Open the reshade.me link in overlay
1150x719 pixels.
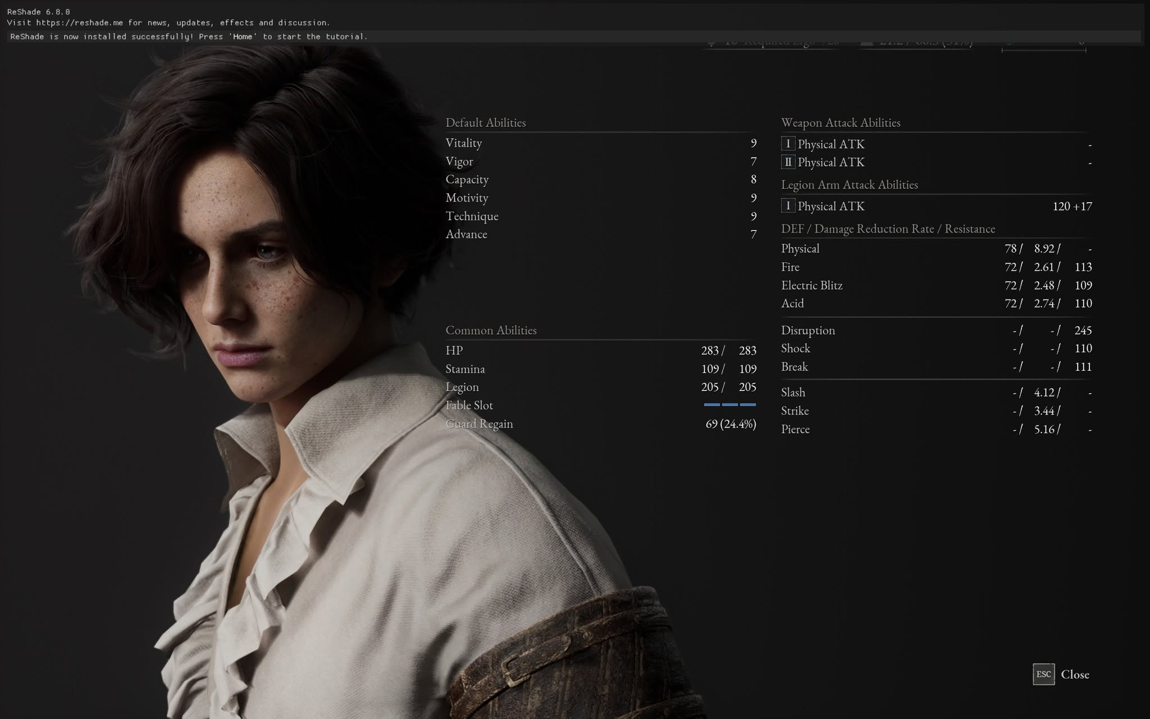80,22
